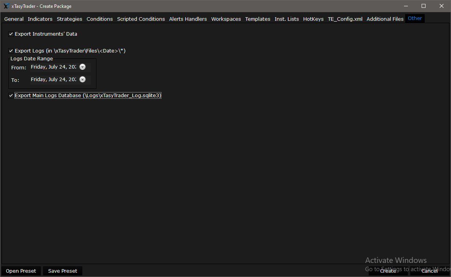
Task: Open the HotKeys tab
Action: tap(313, 19)
